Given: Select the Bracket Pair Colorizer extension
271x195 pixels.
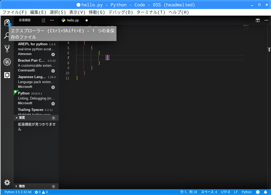Looking at the screenshot, I should [36, 65].
